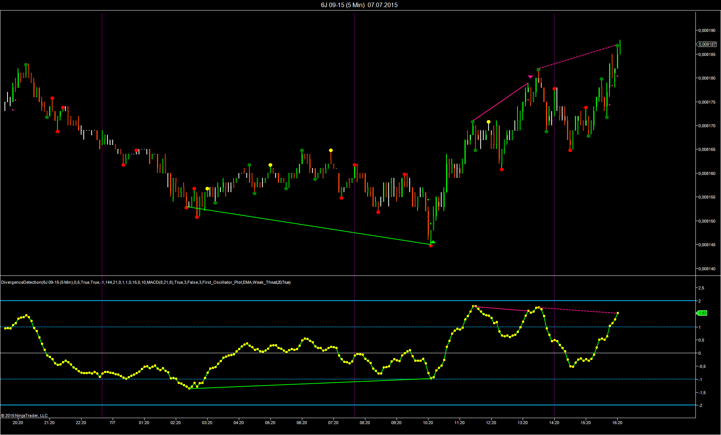Screen dimensions: 721x435
Task: Click the 0,008185 price axis label
Action: (x=707, y=54)
